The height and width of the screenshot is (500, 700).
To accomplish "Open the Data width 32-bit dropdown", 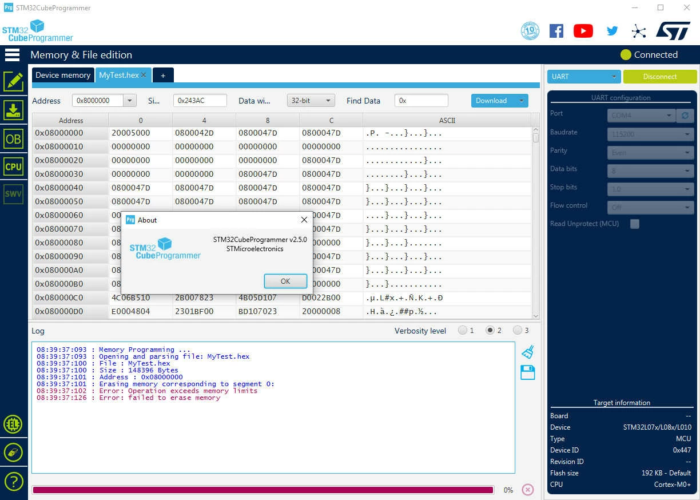I will [311, 101].
